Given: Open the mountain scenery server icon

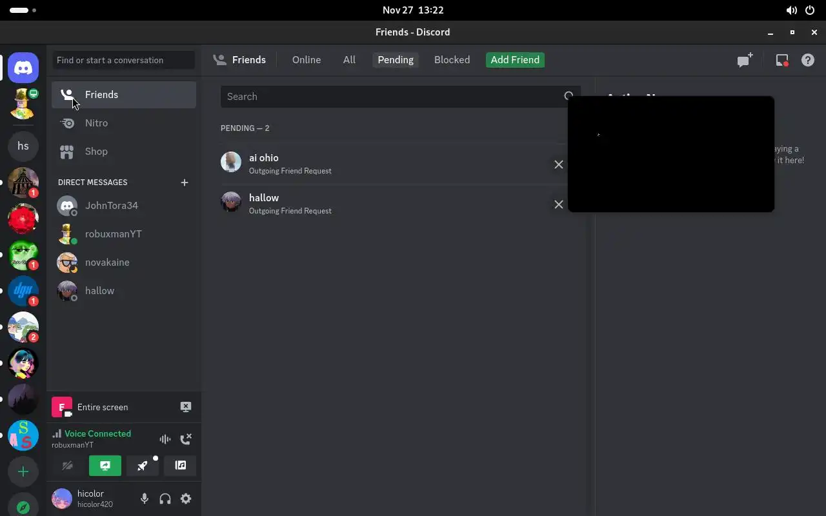Looking at the screenshot, I should click(23, 327).
